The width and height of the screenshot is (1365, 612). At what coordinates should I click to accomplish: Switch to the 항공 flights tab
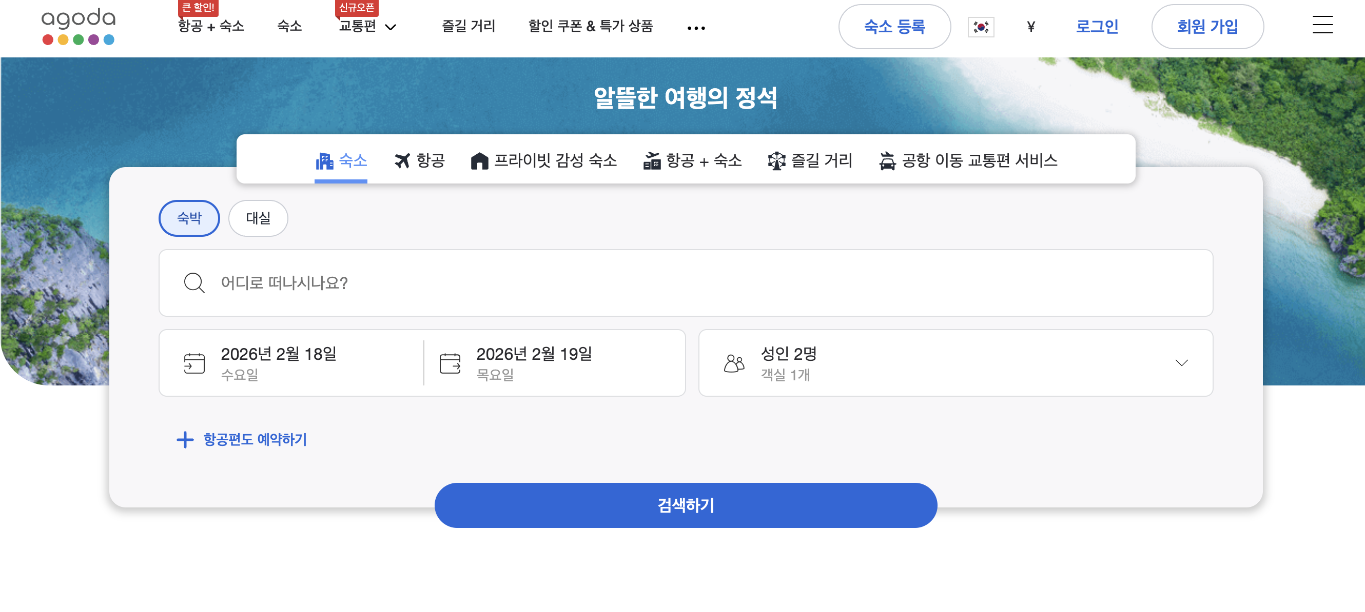point(420,160)
